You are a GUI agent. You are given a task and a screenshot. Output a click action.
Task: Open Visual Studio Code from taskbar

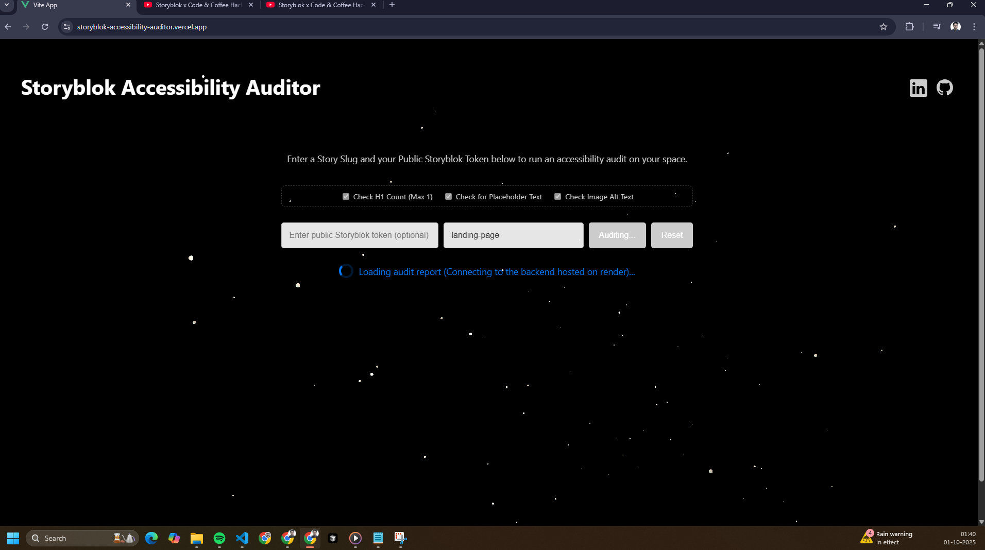242,538
